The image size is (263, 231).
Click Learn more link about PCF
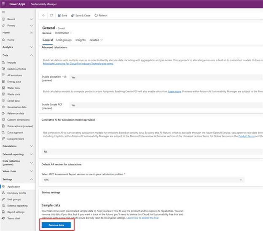click(x=174, y=91)
